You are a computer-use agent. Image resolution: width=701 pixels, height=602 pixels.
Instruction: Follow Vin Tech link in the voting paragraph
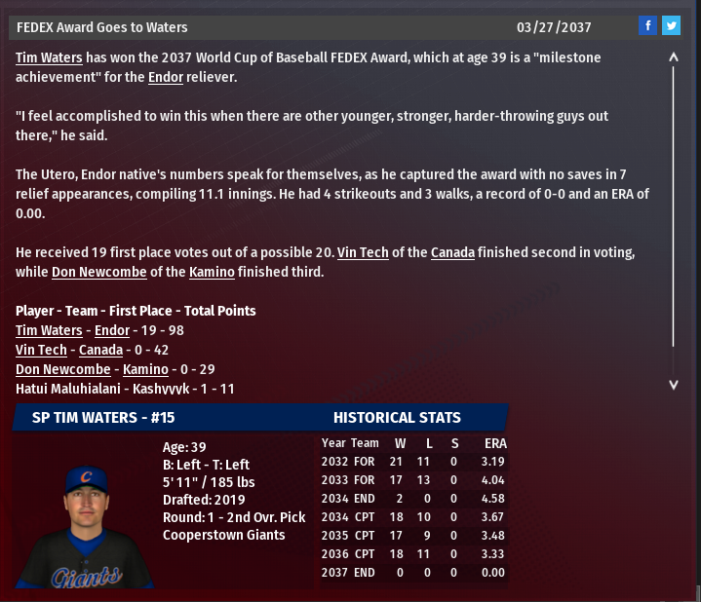363,252
